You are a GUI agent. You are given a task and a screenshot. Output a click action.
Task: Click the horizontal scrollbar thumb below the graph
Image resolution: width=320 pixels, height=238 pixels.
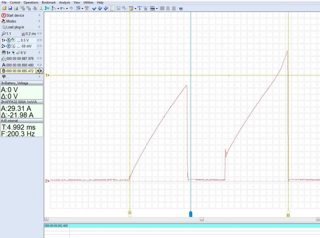coord(202,219)
